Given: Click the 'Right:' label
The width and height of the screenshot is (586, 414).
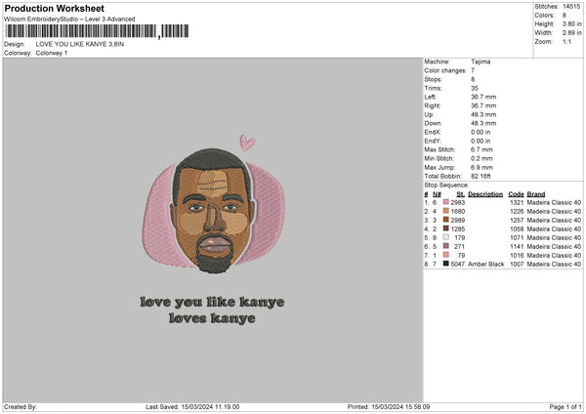Looking at the screenshot, I should click(x=433, y=105).
